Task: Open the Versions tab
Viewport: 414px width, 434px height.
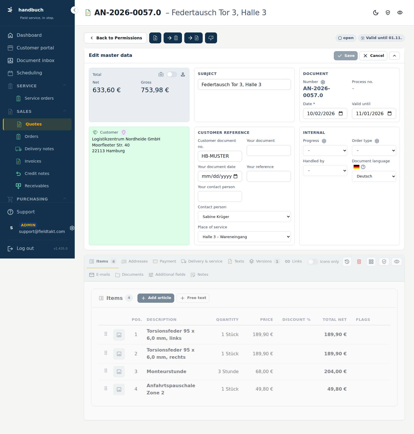Action: [264, 261]
